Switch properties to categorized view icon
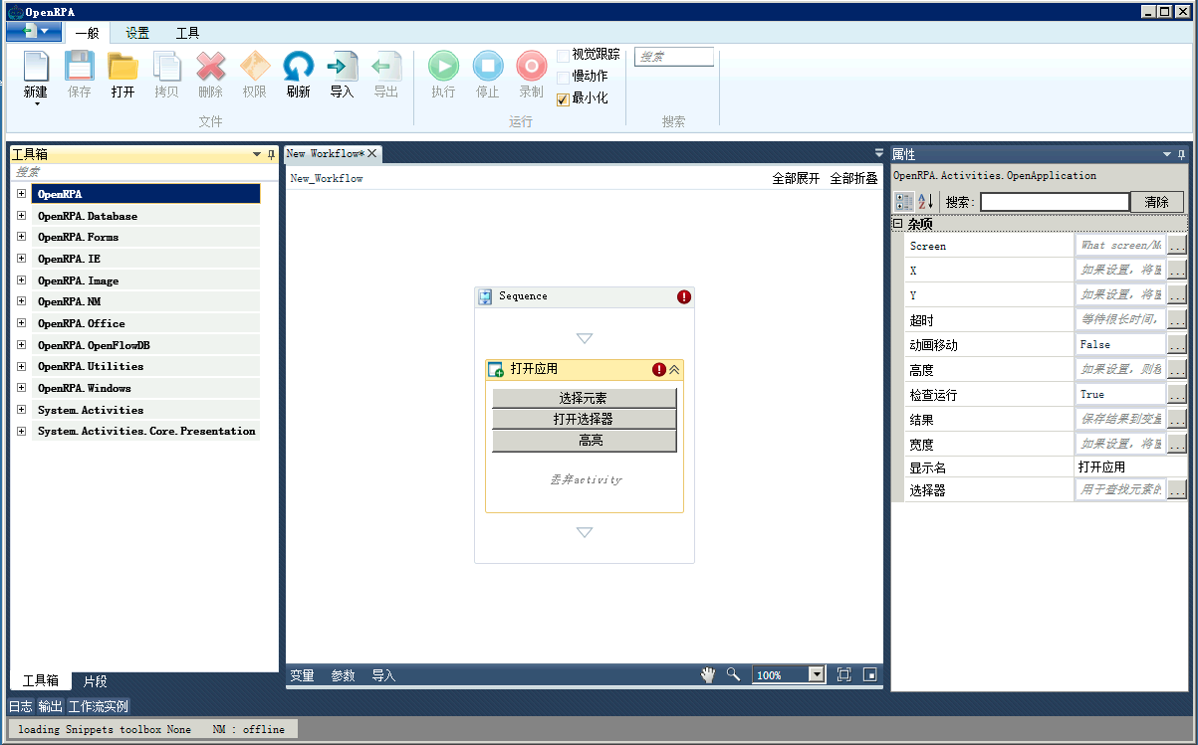The height and width of the screenshot is (745, 1198). (x=904, y=202)
